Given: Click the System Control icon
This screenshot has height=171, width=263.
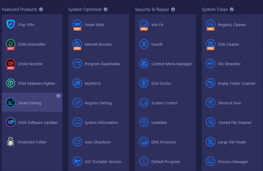Looking at the screenshot, I should (x=144, y=103).
